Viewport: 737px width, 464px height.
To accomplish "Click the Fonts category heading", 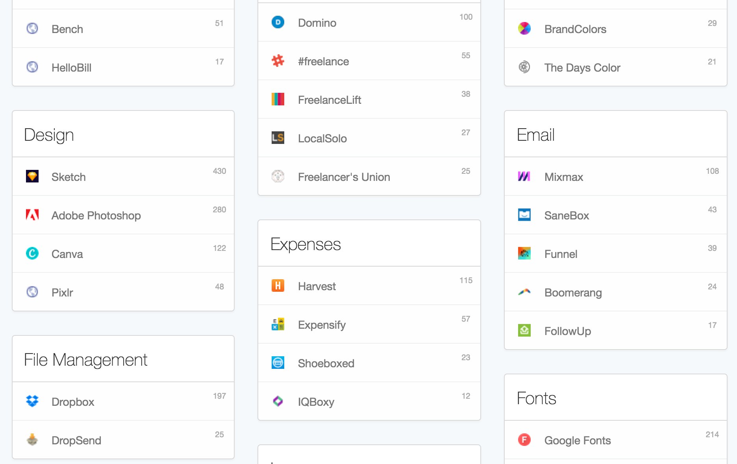I will click(x=537, y=398).
